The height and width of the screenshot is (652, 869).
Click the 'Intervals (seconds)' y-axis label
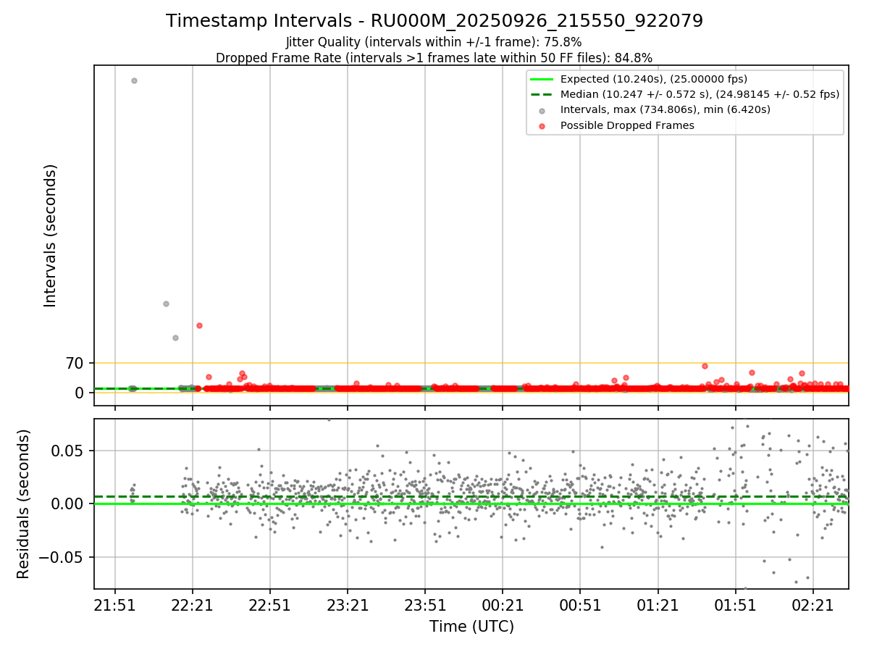(51, 235)
